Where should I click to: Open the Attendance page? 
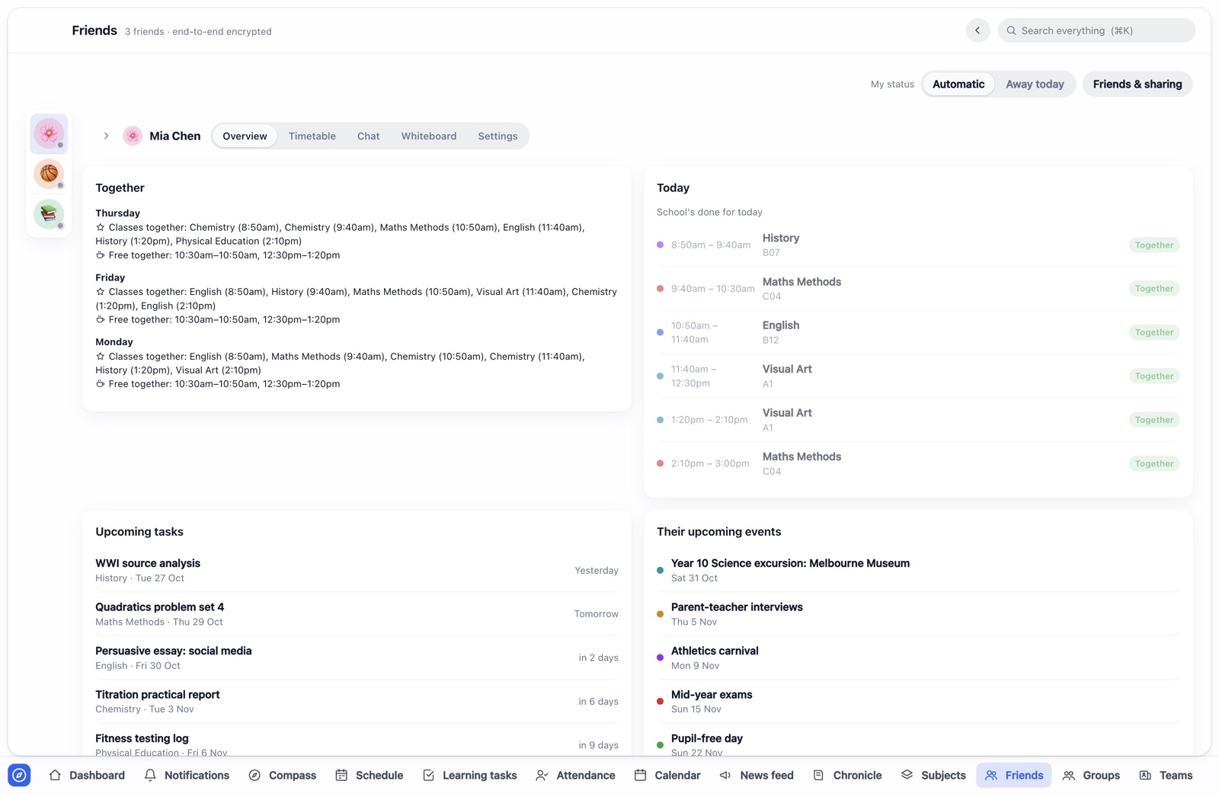(x=576, y=775)
